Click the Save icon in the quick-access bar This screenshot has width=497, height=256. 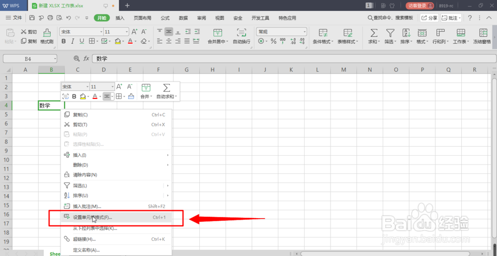coord(32,18)
